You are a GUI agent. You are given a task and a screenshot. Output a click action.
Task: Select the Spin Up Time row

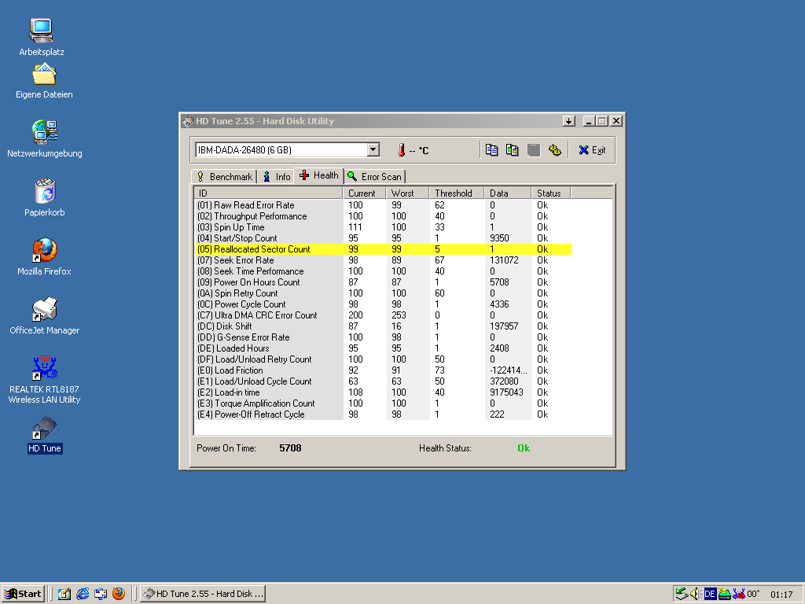pyautogui.click(x=383, y=227)
